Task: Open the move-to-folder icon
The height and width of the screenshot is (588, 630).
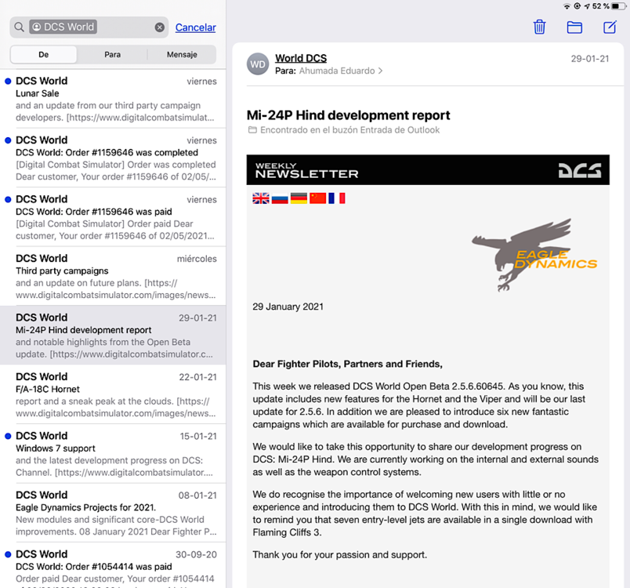Action: click(574, 27)
